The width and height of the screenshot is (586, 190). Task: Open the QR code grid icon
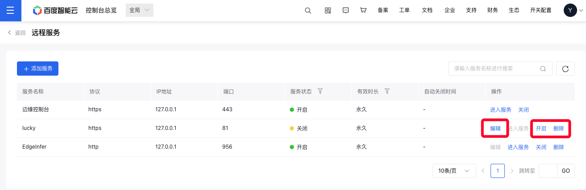click(x=328, y=10)
